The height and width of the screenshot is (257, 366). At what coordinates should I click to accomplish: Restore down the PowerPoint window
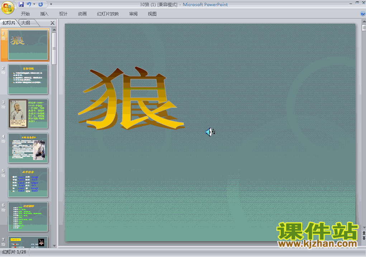357,3
